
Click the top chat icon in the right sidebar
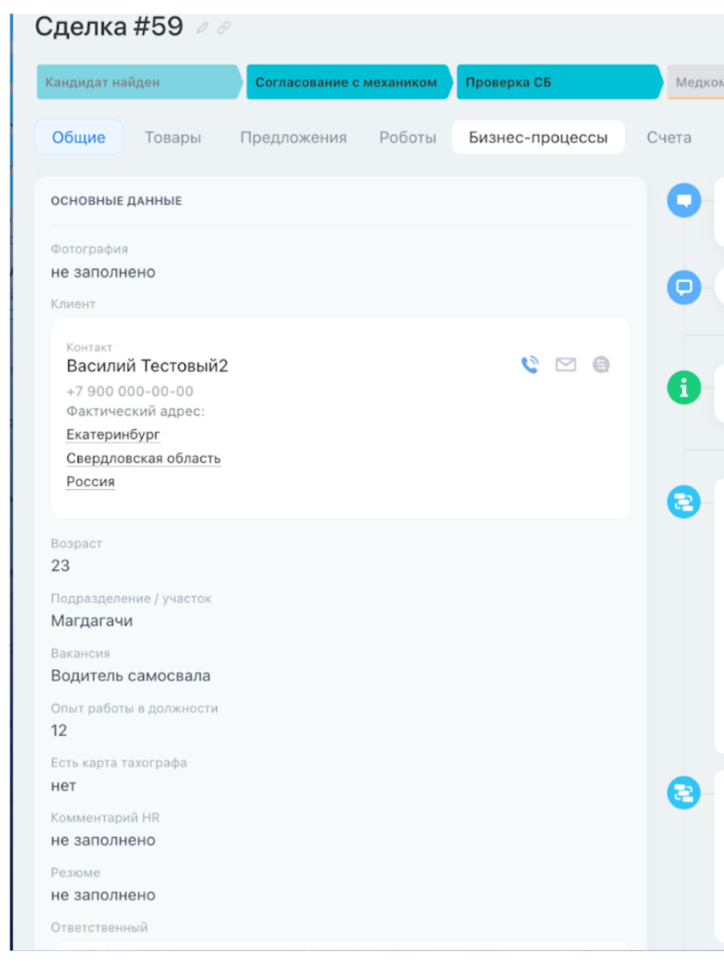click(683, 200)
